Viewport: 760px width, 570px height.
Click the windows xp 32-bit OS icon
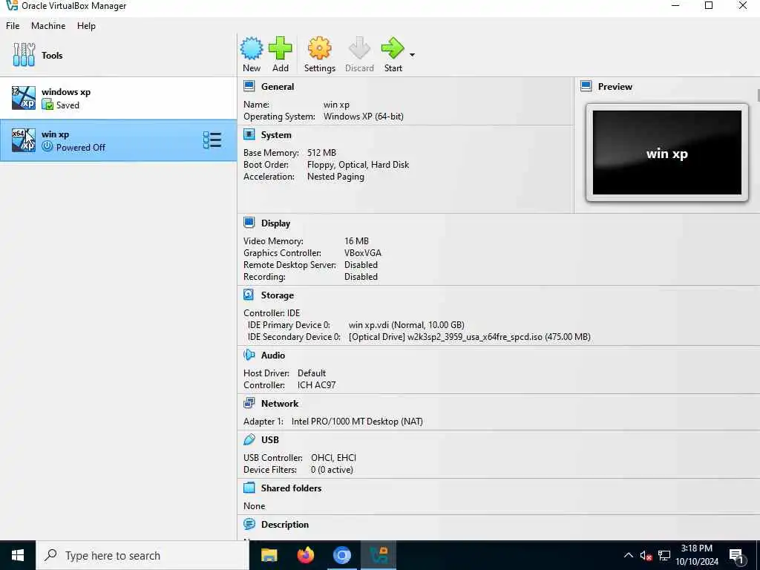click(x=23, y=98)
